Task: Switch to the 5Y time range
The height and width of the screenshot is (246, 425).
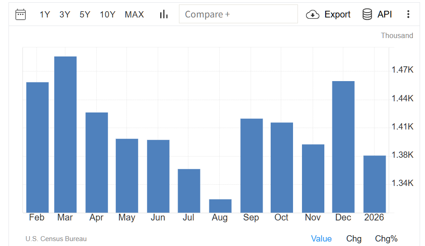Action: (x=85, y=14)
